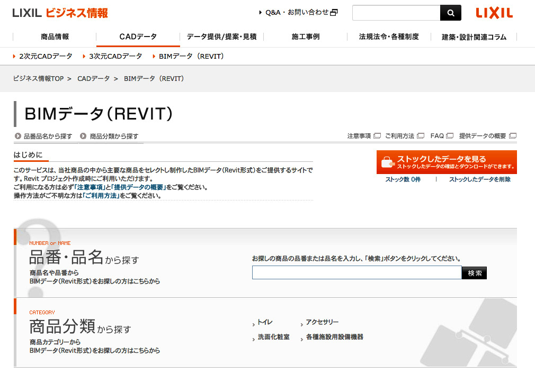535x374 pixels.
Task: Click the orange arrow before 3次元CADデータ
Action: [84, 56]
